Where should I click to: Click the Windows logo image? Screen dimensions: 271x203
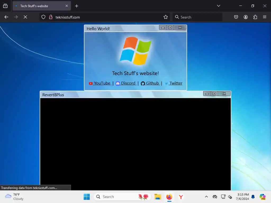tap(135, 51)
